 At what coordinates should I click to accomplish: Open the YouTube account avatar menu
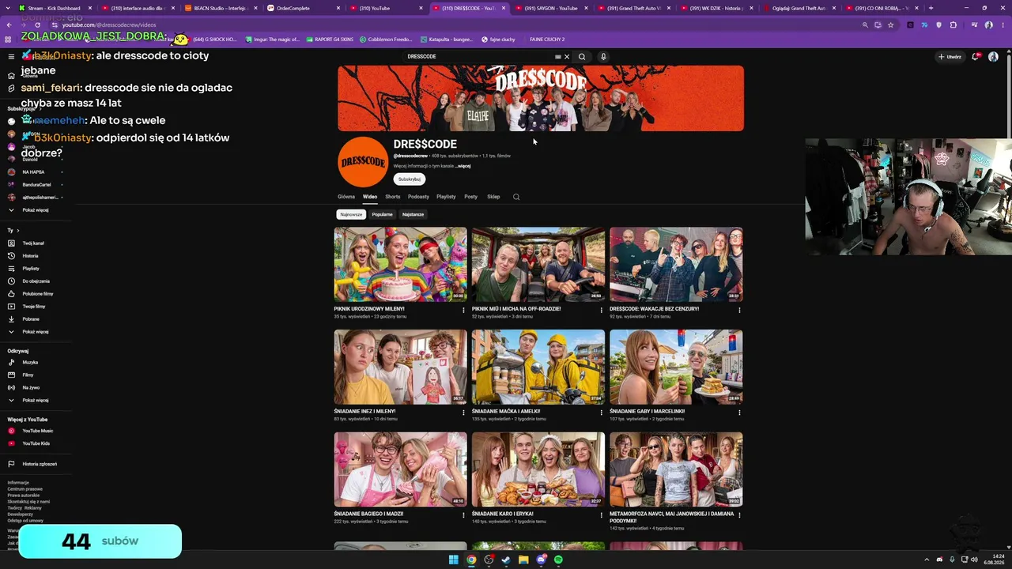coord(993,57)
